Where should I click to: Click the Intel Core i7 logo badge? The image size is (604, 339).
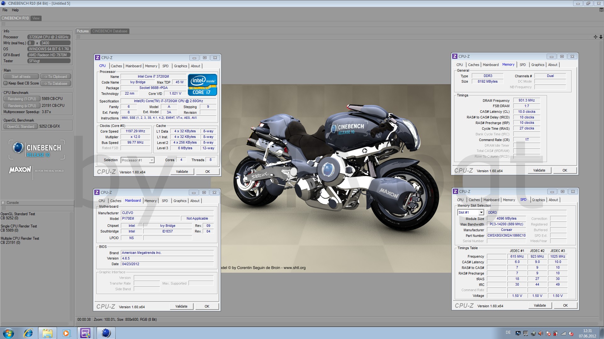tap(202, 85)
